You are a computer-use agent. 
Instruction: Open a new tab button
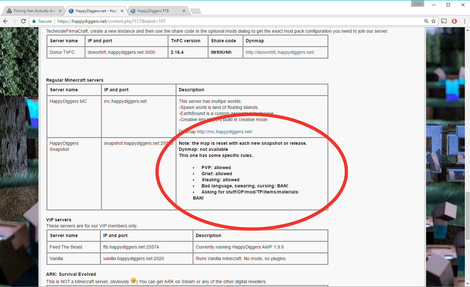click(x=195, y=11)
